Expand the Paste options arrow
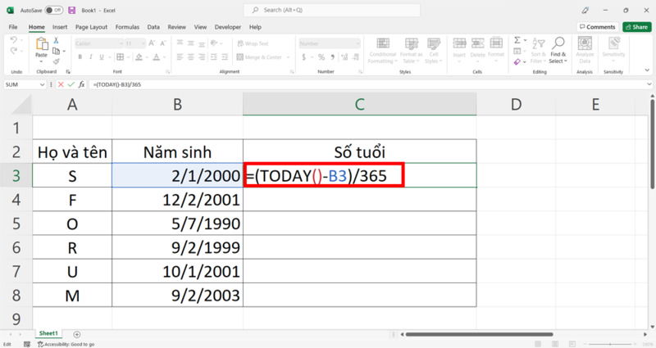 click(x=41, y=62)
